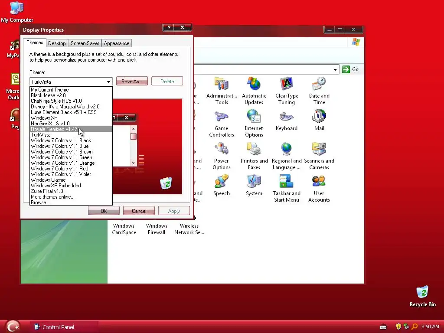Choose ChaNinja Style RC5 v1.0 theme

[71, 101]
